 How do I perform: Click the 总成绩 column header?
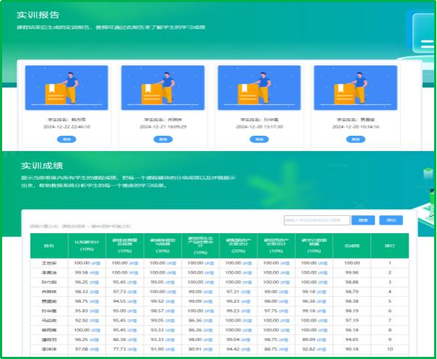(x=352, y=246)
